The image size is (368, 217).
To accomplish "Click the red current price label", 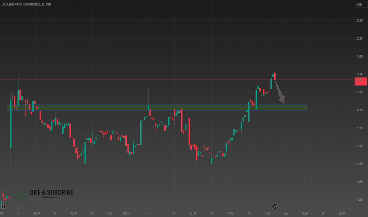I will click(360, 81).
